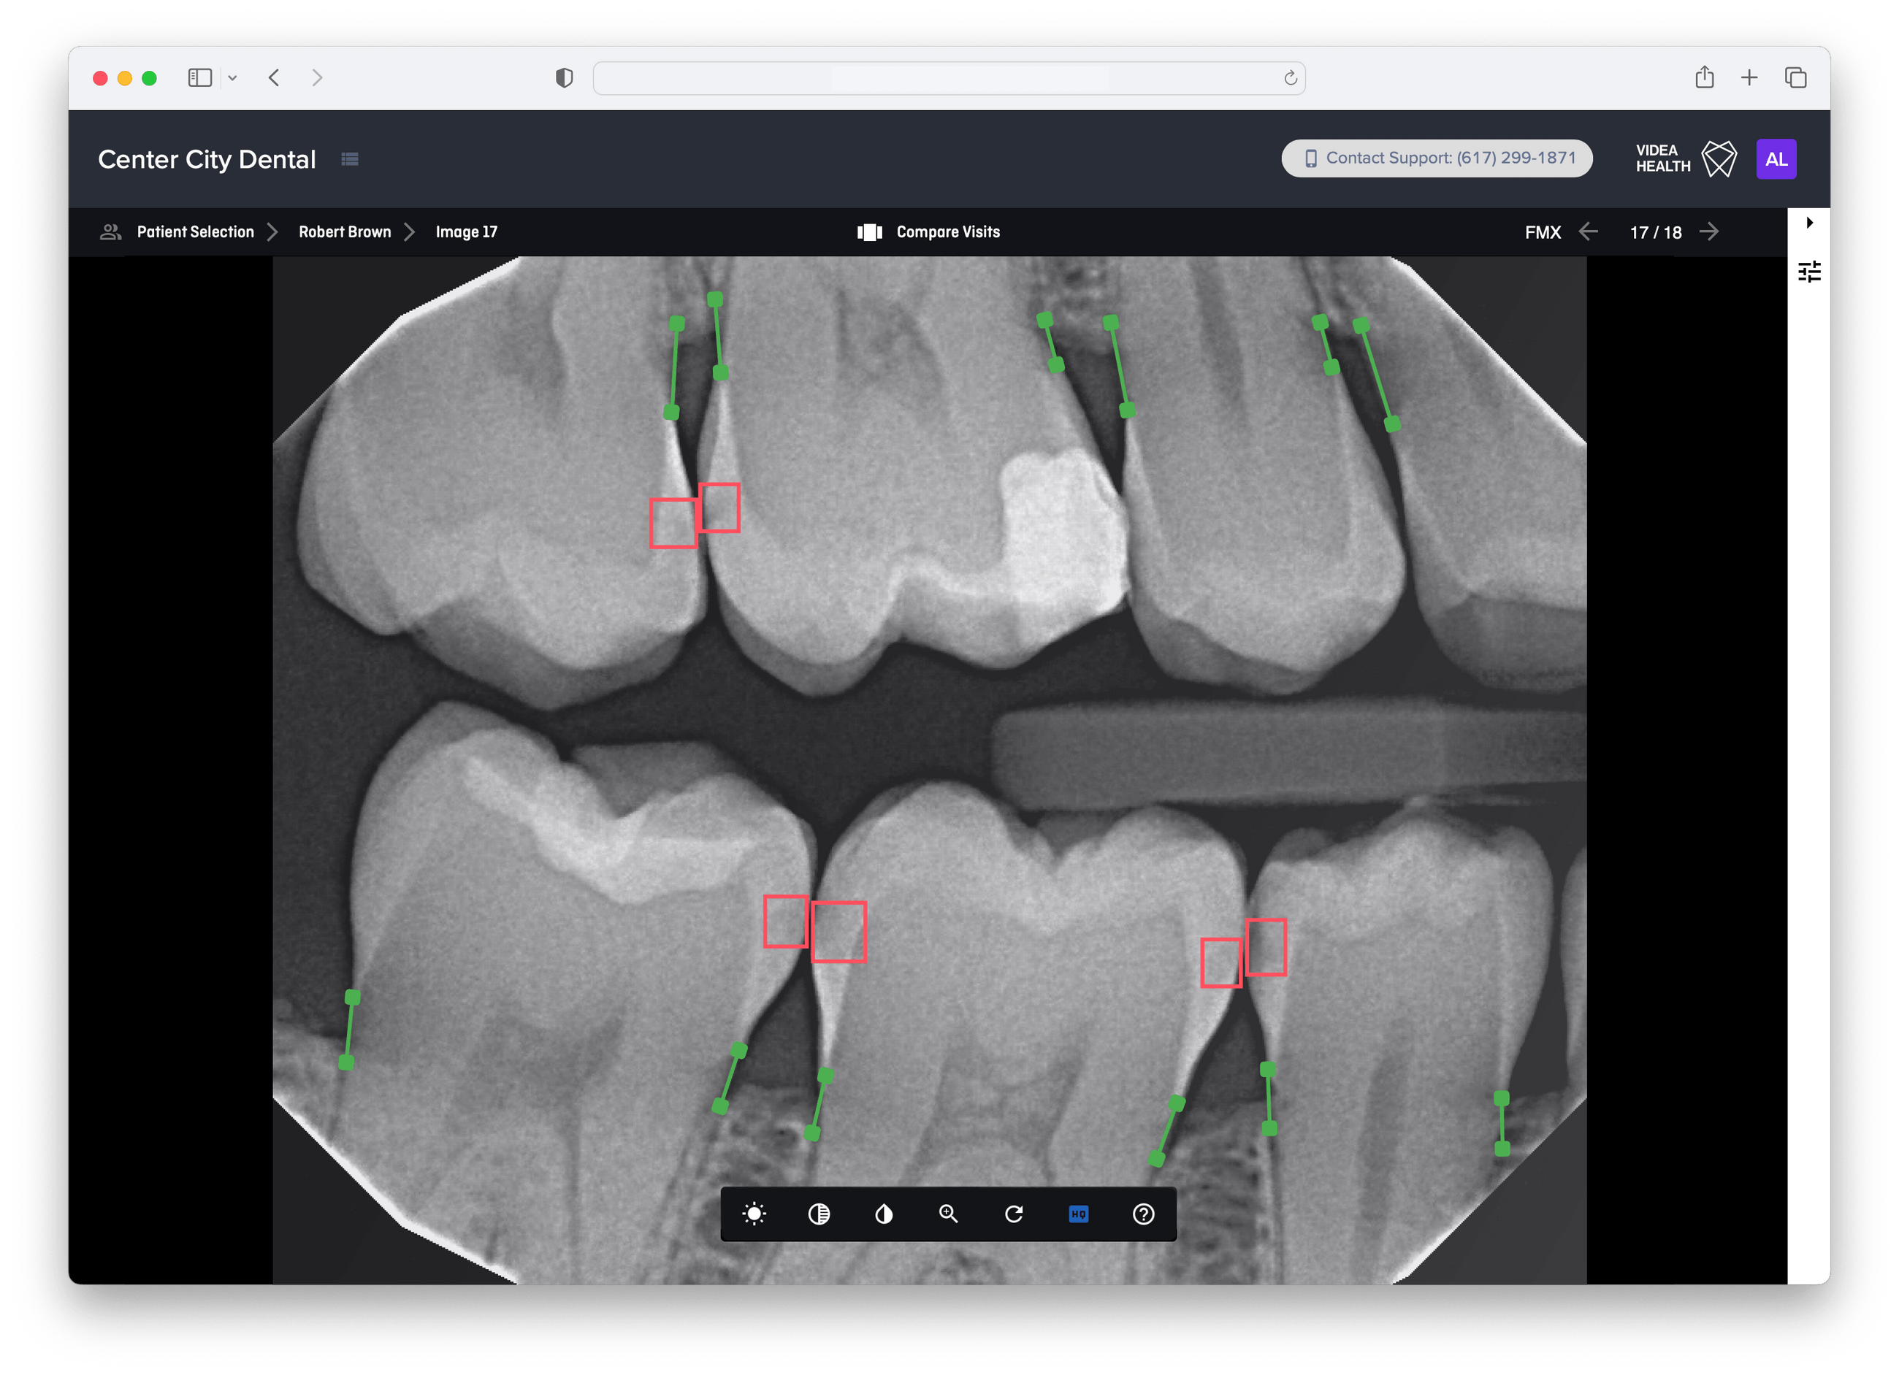Image resolution: width=1899 pixels, height=1375 pixels.
Task: Click the FMX label
Action: click(x=1543, y=233)
